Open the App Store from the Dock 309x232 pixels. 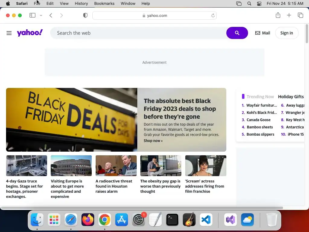[x=122, y=220]
